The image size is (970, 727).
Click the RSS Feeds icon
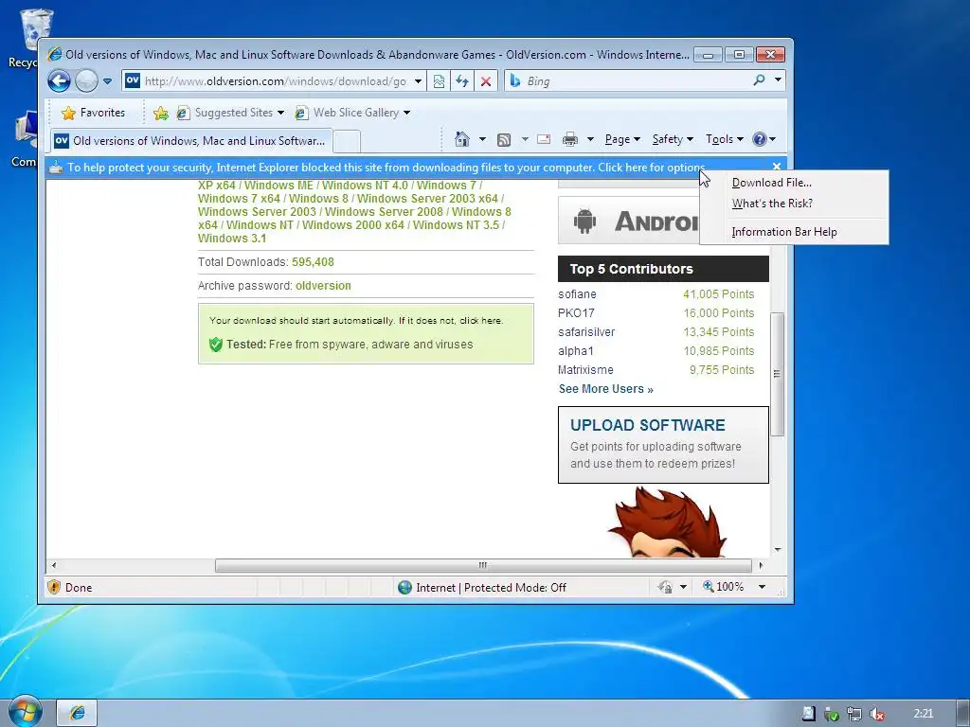[504, 140]
